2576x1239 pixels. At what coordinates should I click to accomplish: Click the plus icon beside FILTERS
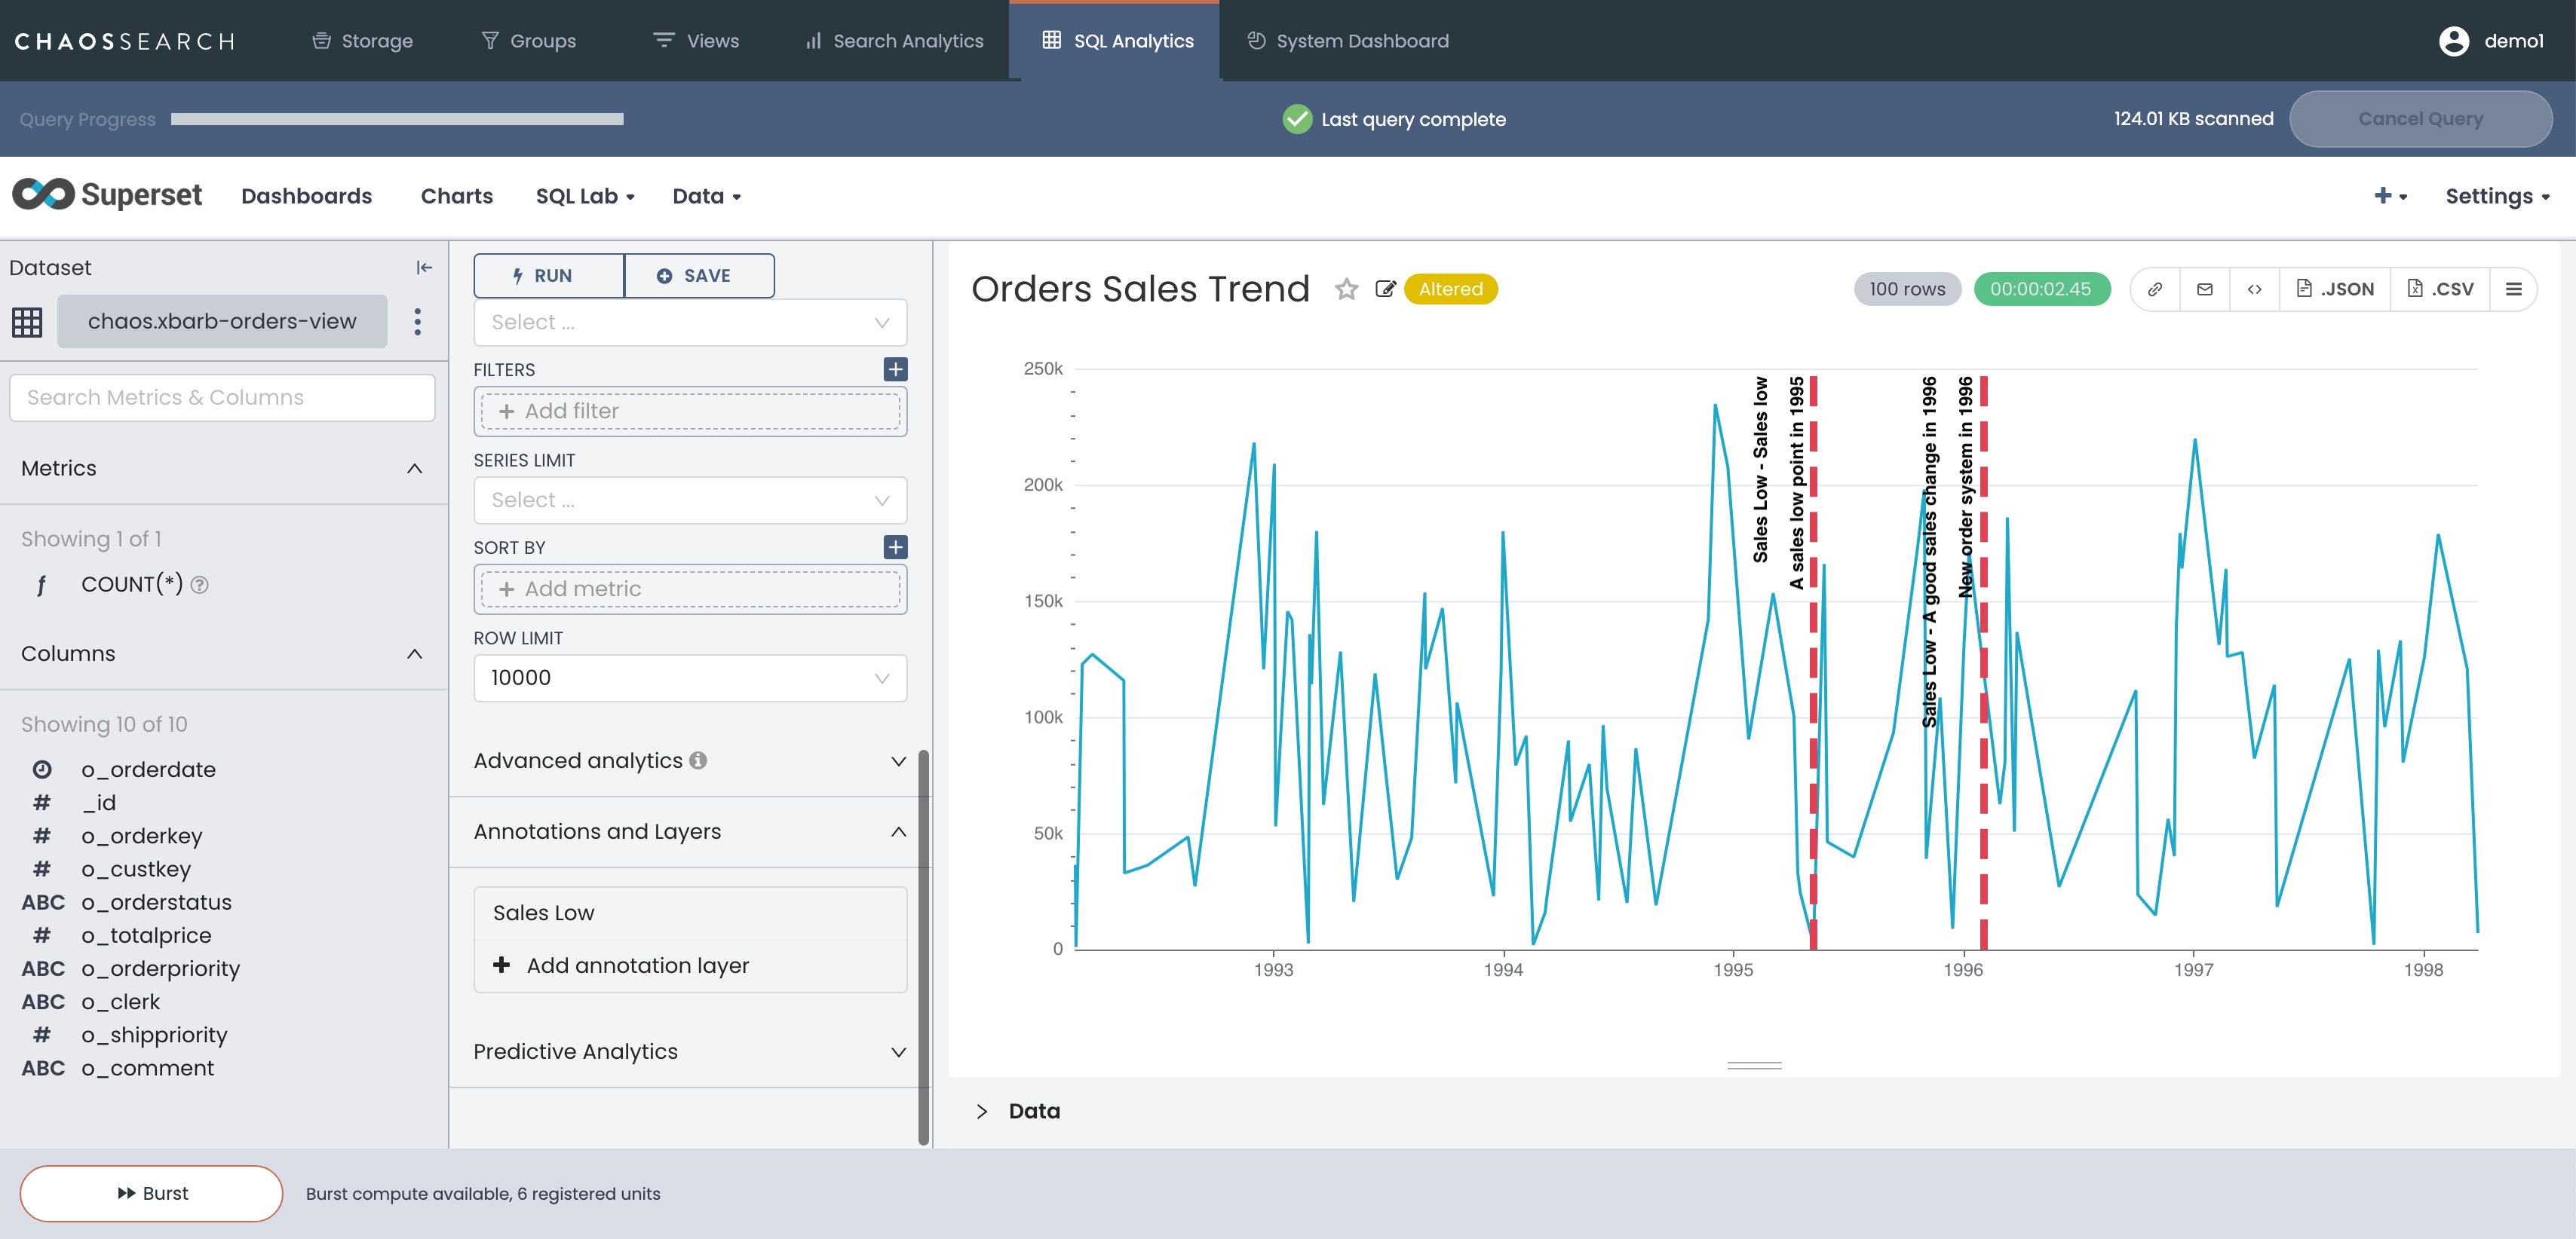click(x=895, y=370)
